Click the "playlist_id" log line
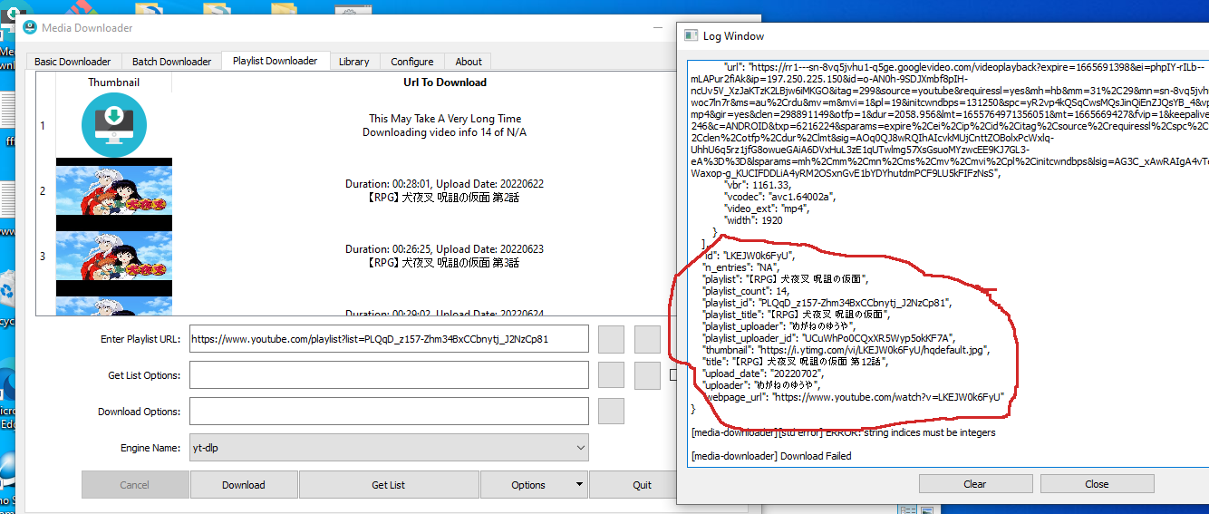The width and height of the screenshot is (1209, 514). (827, 303)
